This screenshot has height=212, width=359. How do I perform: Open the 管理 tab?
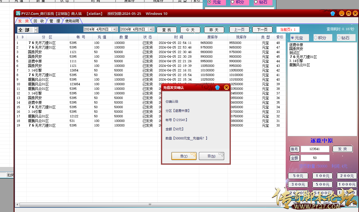(55, 21)
